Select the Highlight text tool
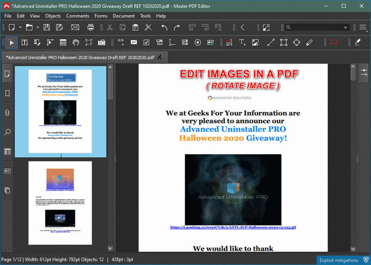371x265 pixels. [357, 43]
